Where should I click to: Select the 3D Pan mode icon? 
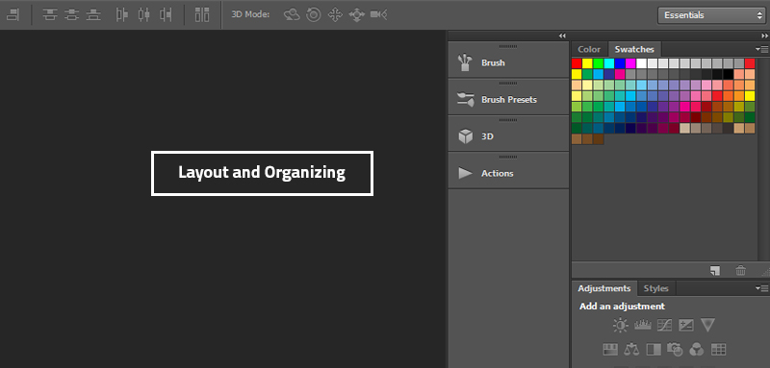click(x=335, y=14)
